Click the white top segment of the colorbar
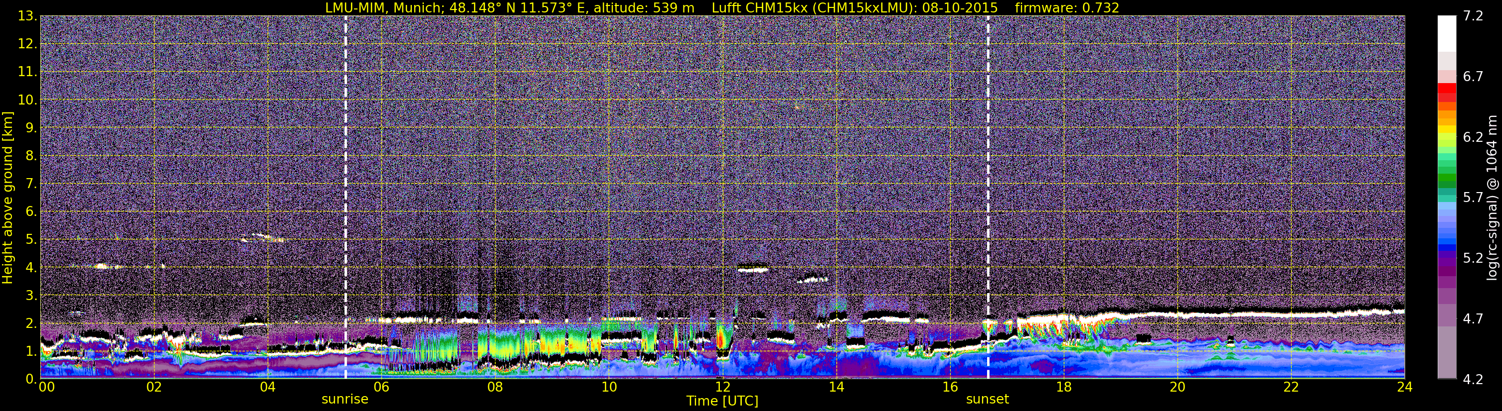This screenshot has width=1502, height=411. [x=1447, y=33]
